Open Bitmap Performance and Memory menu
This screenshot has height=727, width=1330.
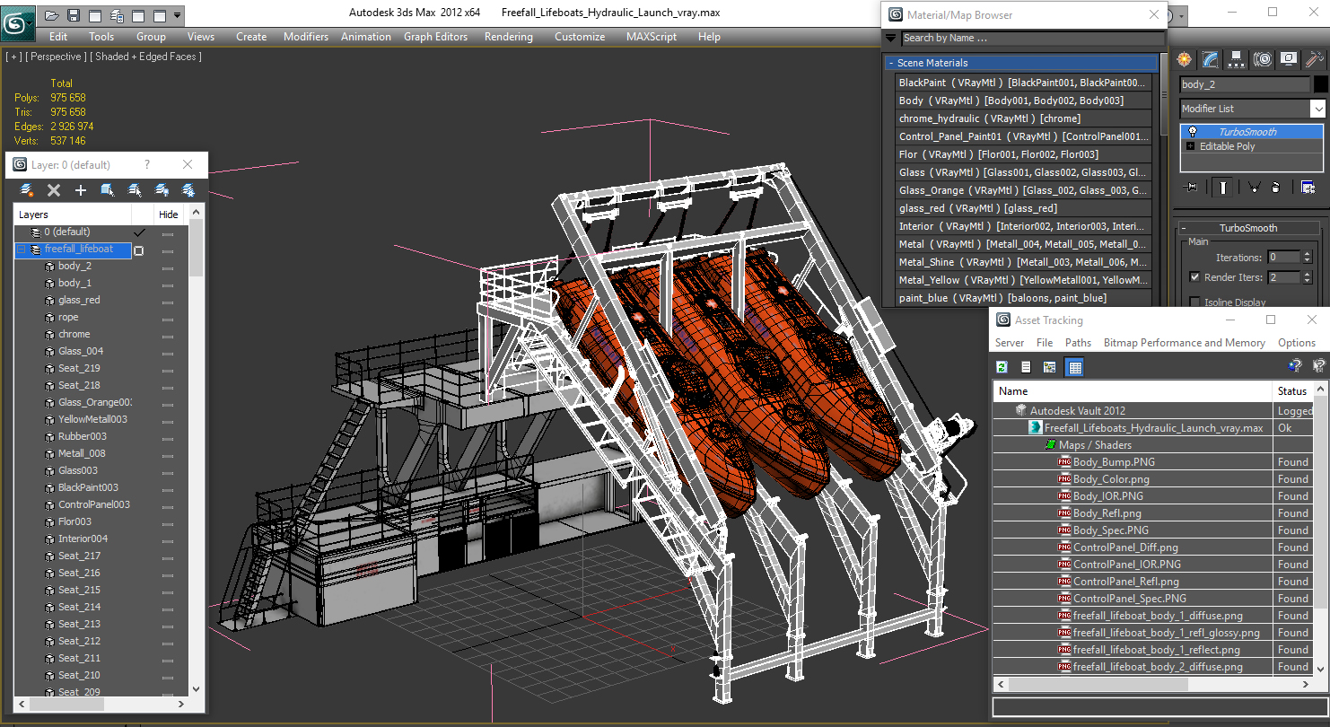1184,343
